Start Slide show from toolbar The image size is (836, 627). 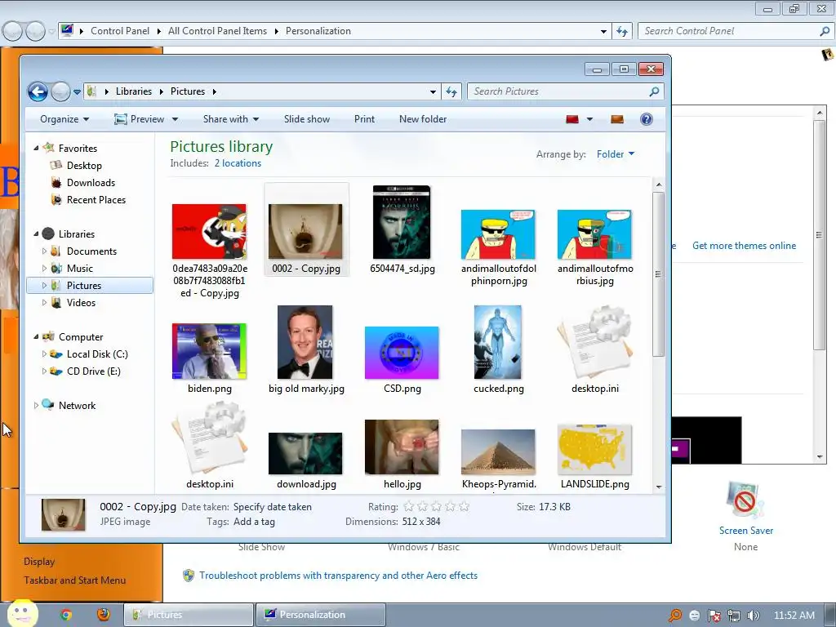coord(307,119)
